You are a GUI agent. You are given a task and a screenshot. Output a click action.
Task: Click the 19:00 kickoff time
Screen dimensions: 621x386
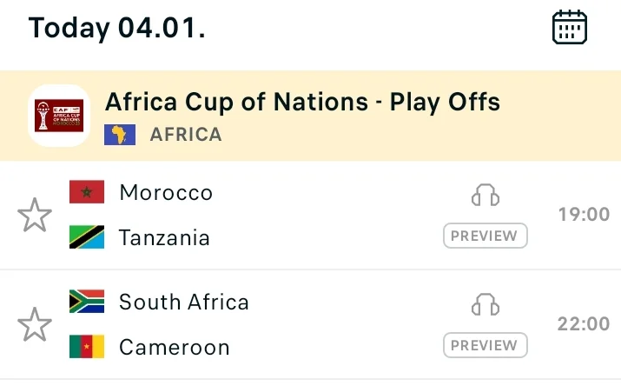click(584, 215)
